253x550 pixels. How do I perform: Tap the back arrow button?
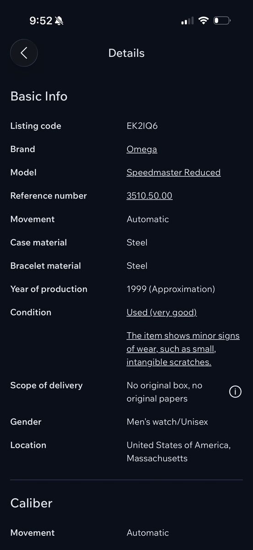pyautogui.click(x=24, y=53)
